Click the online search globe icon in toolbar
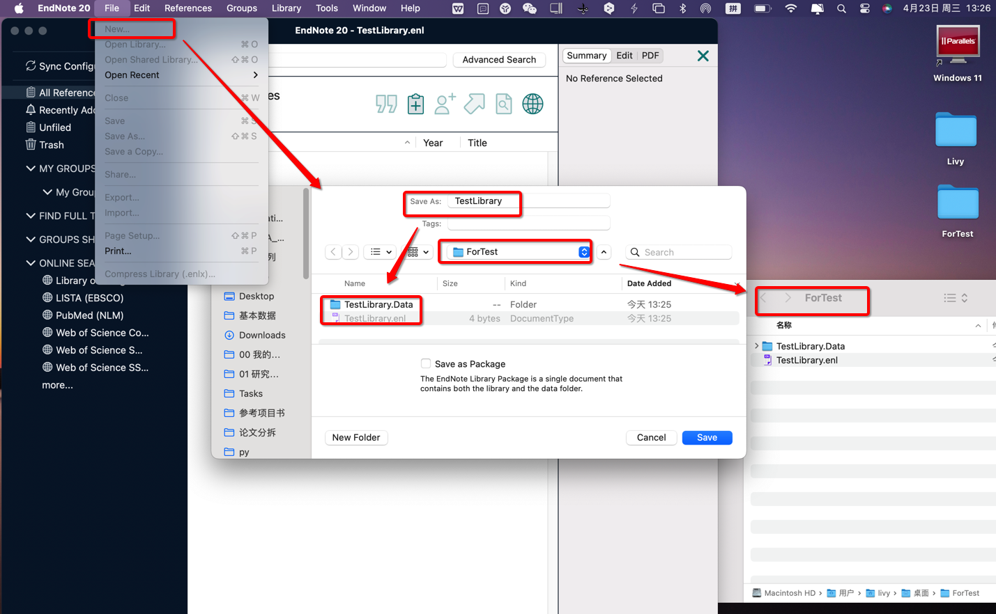The image size is (996, 614). pos(533,104)
